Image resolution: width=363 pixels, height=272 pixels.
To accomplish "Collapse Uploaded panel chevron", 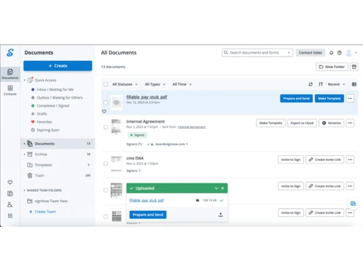I will 216,188.
